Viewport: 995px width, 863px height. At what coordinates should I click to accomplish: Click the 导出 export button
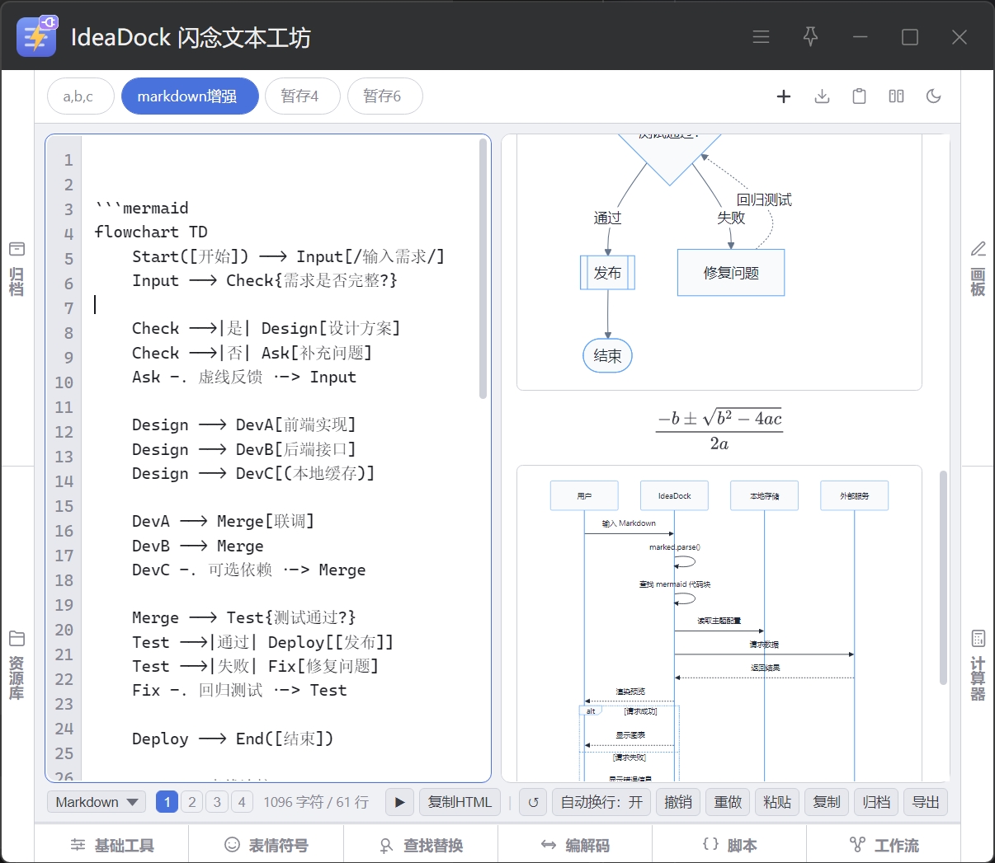(926, 802)
